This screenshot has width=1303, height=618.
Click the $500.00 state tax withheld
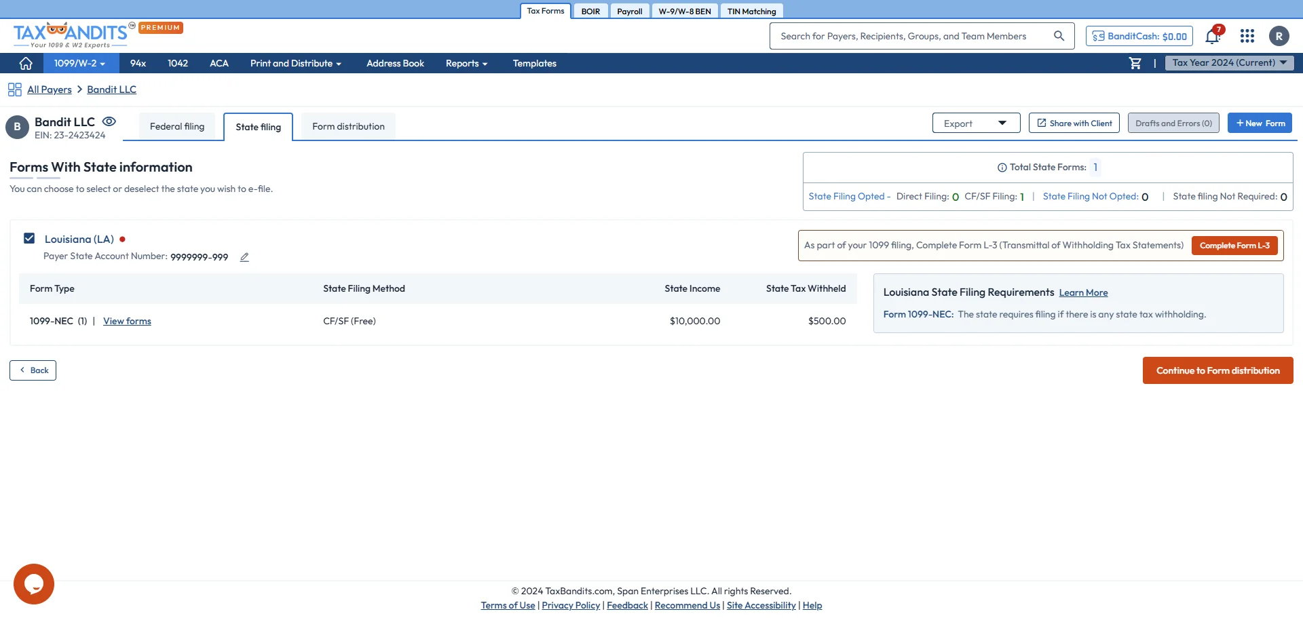827,322
